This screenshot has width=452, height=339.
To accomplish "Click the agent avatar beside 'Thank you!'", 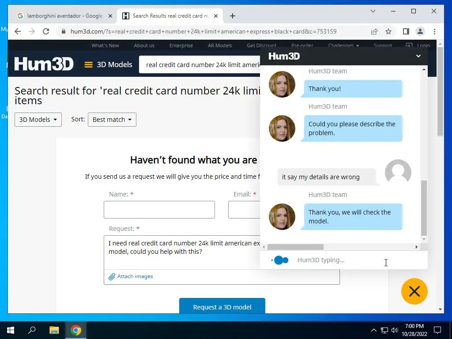I will (x=282, y=84).
